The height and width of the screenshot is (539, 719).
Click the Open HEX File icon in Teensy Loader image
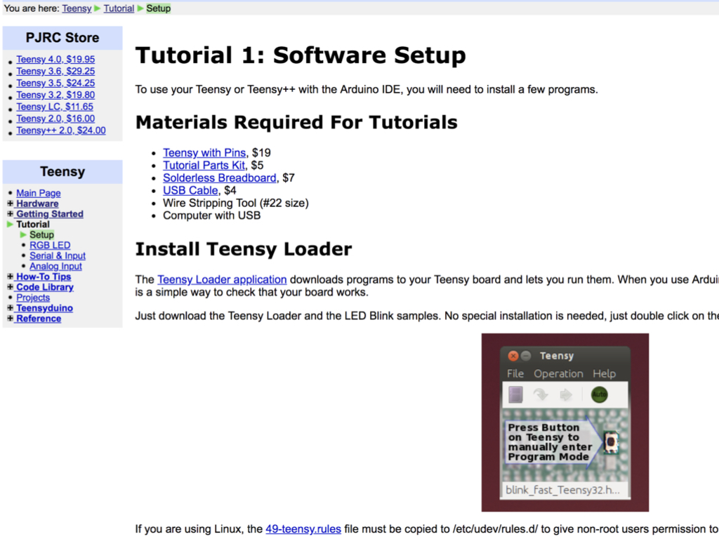[x=515, y=394]
